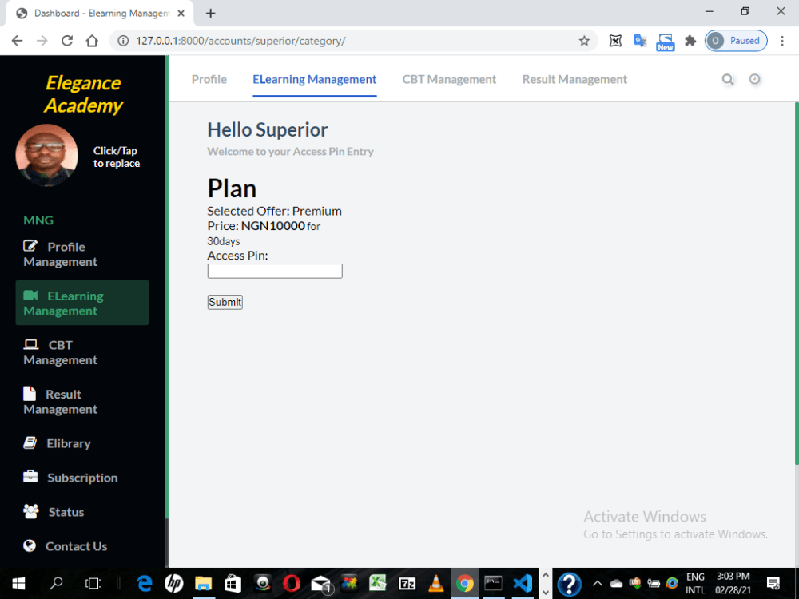Screen dimensions: 799x599
Task: Open Windows Start menu
Action: [x=18, y=583]
